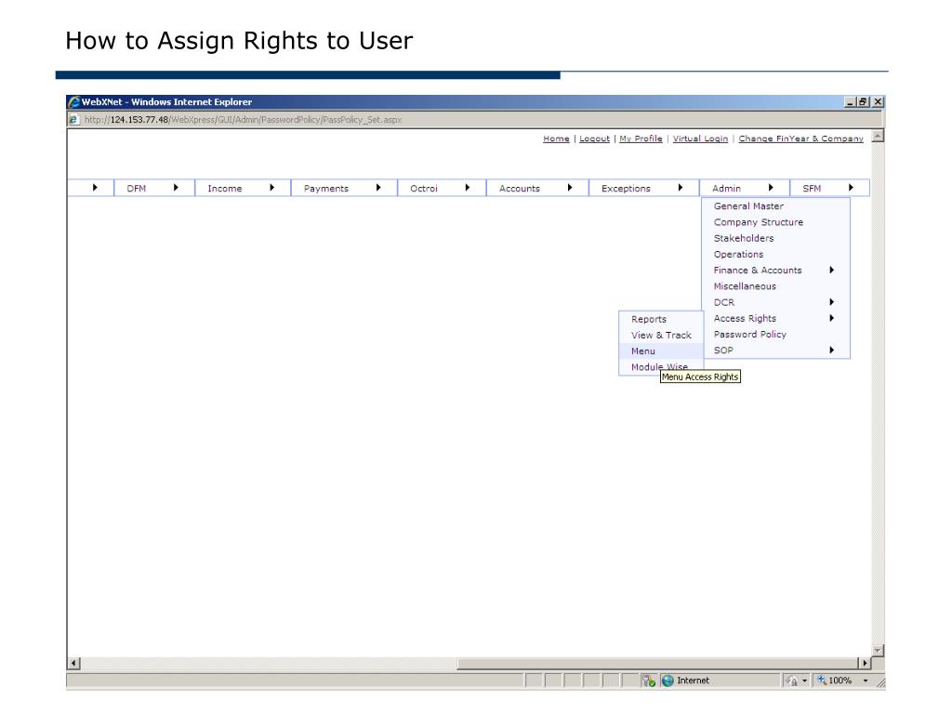Image resolution: width=952 pixels, height=714 pixels.
Task: Expand the Finance & Accounts submenu arrow
Action: click(x=831, y=271)
